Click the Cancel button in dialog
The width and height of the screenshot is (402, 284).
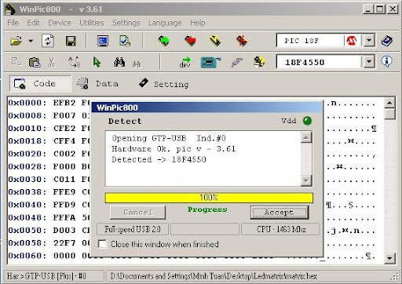point(137,212)
